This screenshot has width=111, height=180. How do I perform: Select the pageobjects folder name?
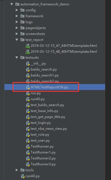(x=36, y=28)
